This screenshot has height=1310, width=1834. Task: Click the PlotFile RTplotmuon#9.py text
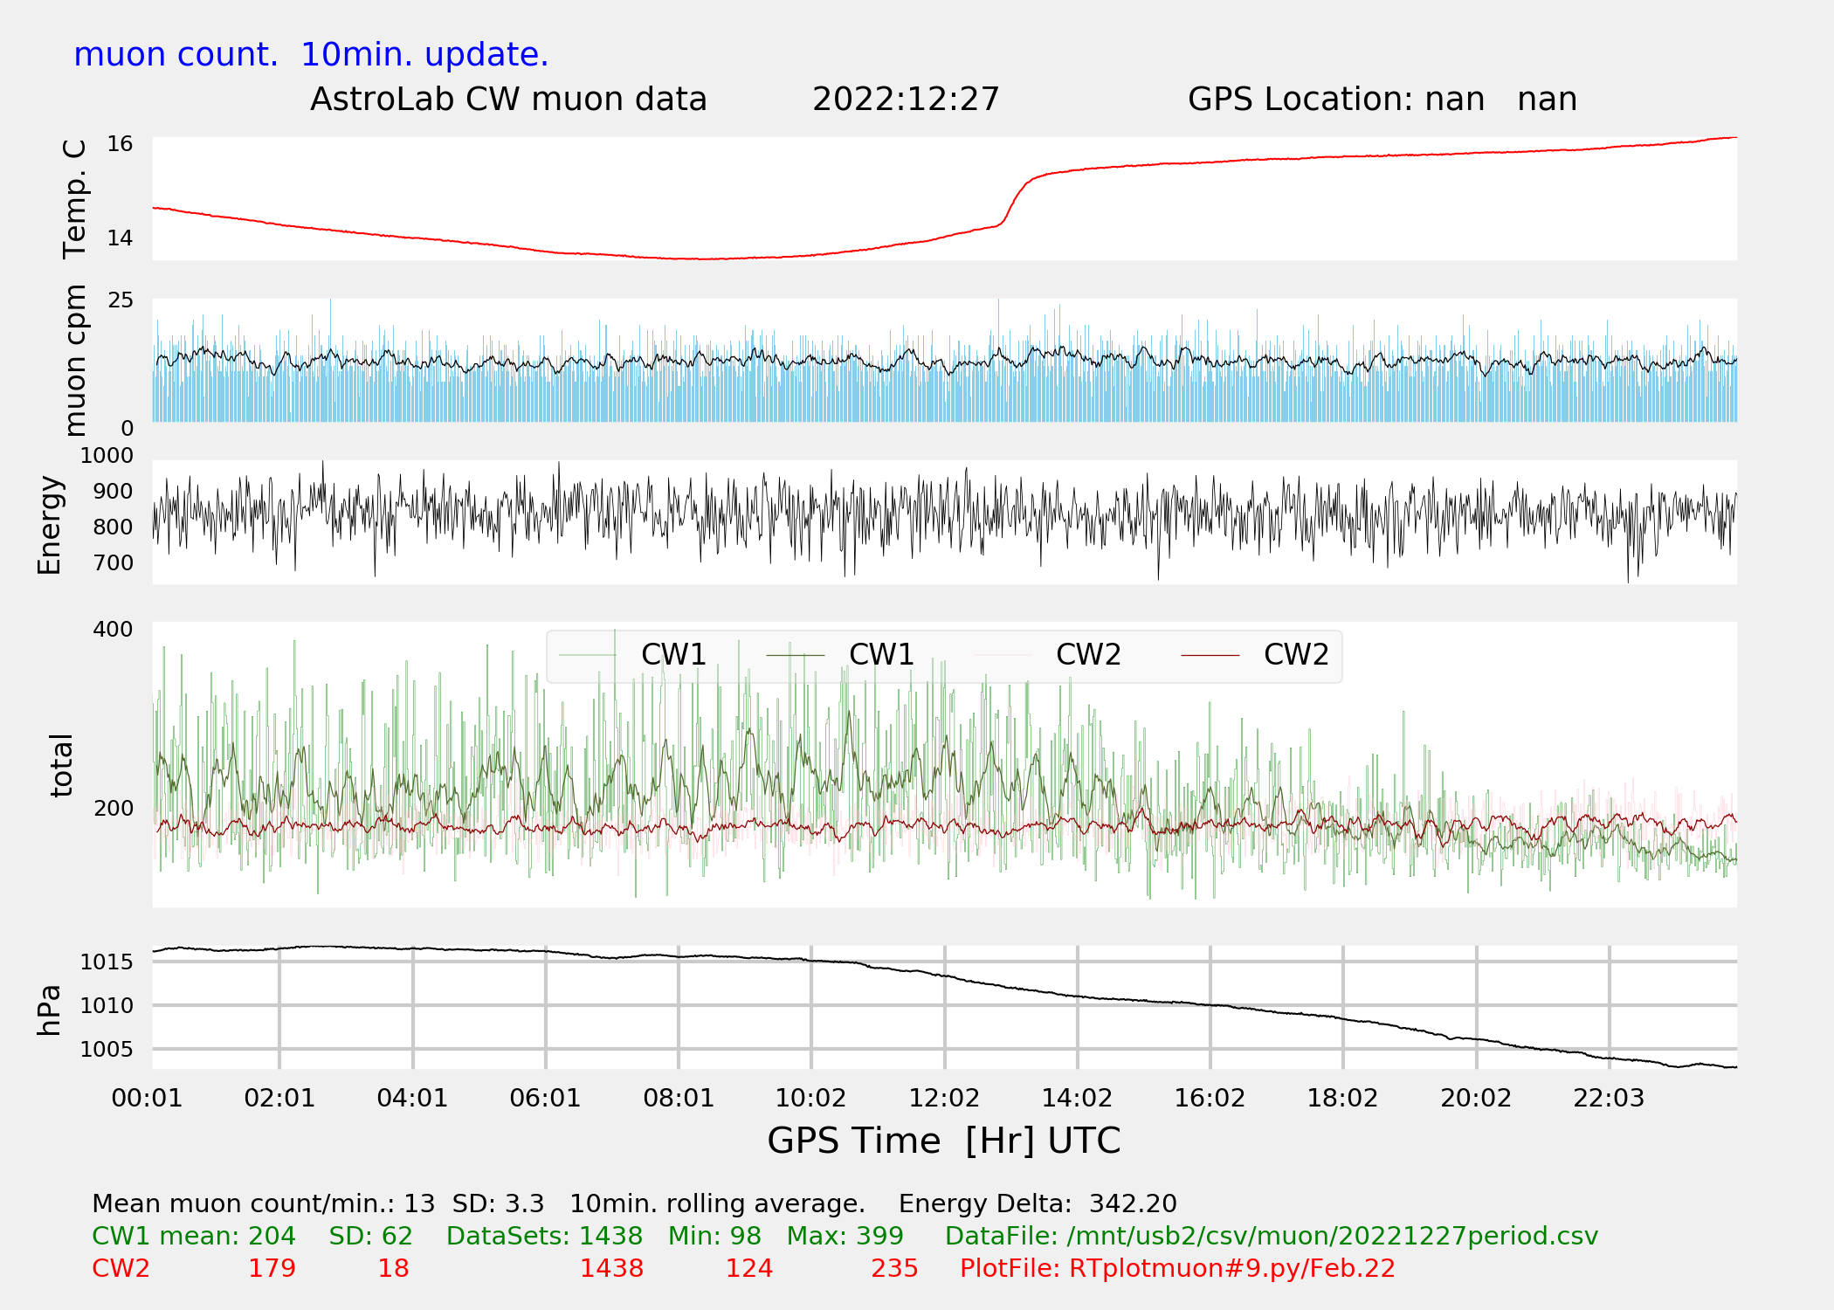click(x=1177, y=1268)
